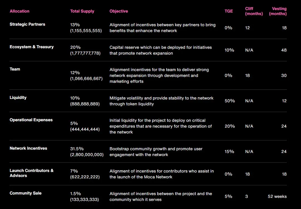Click the Network Incentives row label

pos(28,148)
